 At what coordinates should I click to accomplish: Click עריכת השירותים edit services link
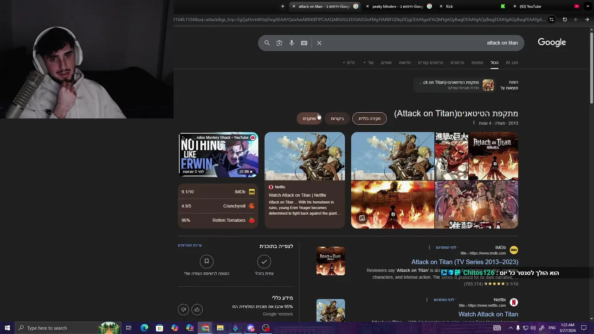pos(190,245)
